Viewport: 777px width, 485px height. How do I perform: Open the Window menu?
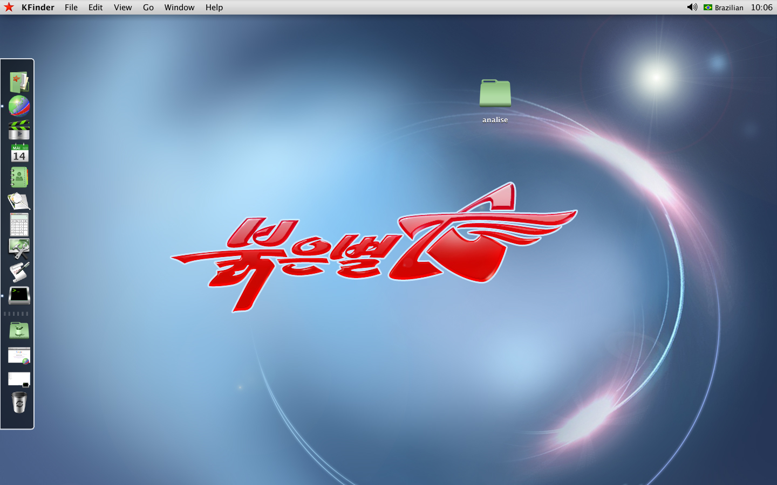[x=179, y=8]
